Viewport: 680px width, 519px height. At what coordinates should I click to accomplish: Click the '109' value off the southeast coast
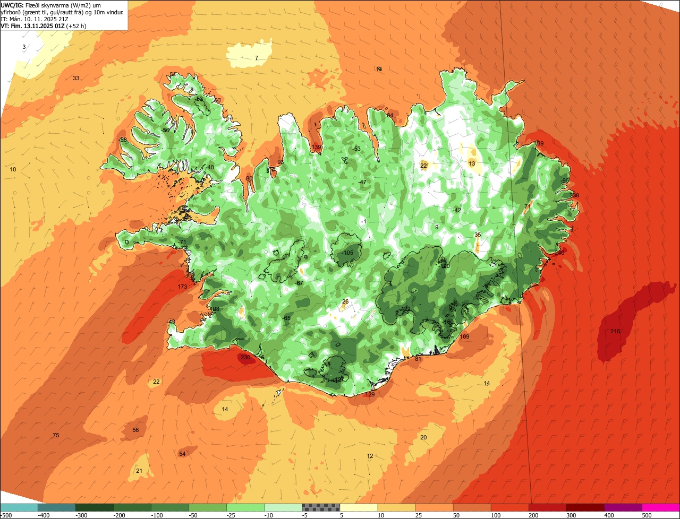coord(464,337)
